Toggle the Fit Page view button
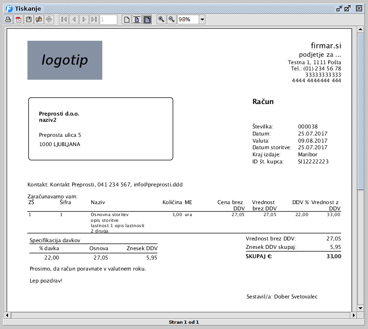Screen dimensions: 368x329 (137, 19)
